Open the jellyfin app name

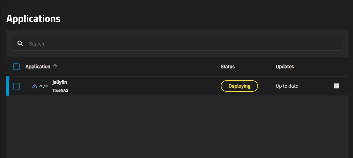[x=60, y=82]
